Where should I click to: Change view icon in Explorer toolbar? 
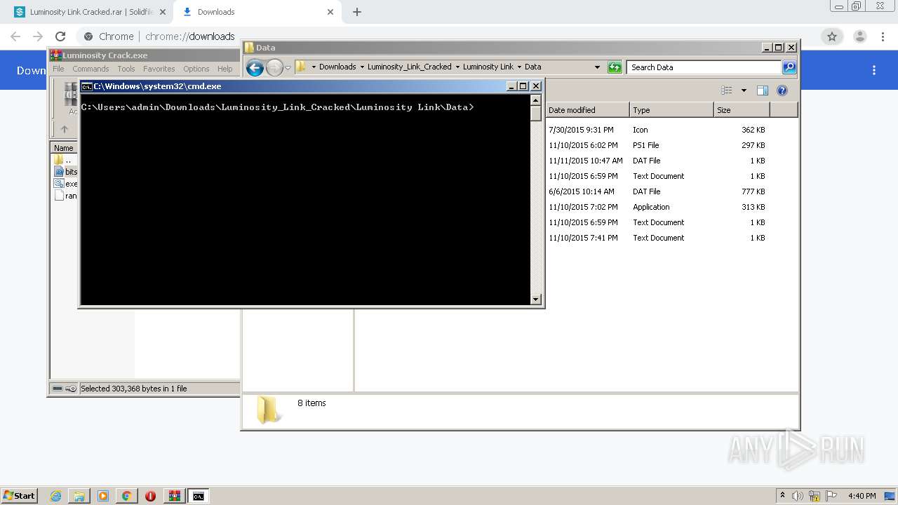[x=727, y=90]
